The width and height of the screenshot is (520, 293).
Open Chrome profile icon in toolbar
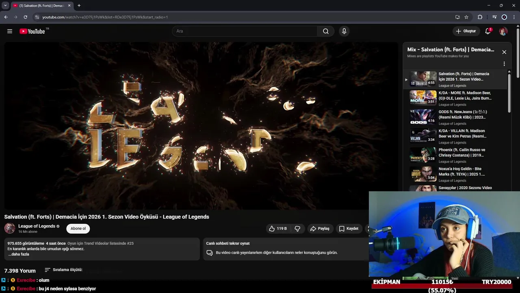504,17
